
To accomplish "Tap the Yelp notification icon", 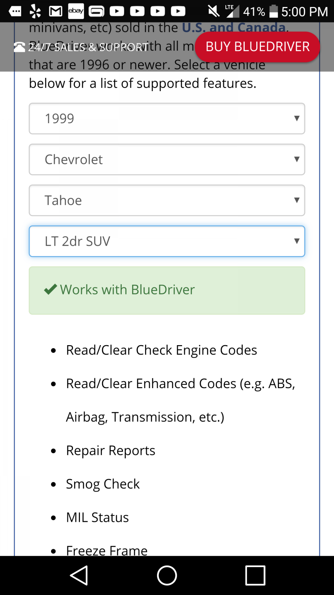I will point(35,12).
